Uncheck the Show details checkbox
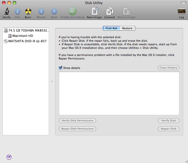Viewport: 188px width, 163px height. [x=60, y=68]
